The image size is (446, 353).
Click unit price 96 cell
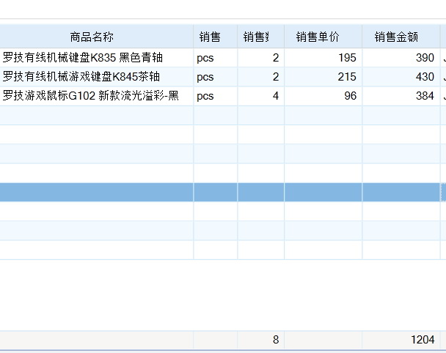[x=323, y=96]
